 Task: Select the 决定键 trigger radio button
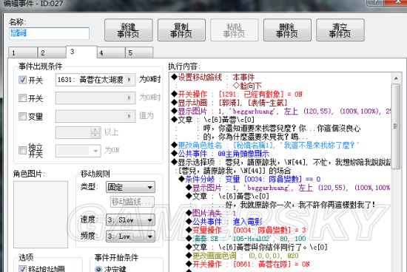point(98,269)
